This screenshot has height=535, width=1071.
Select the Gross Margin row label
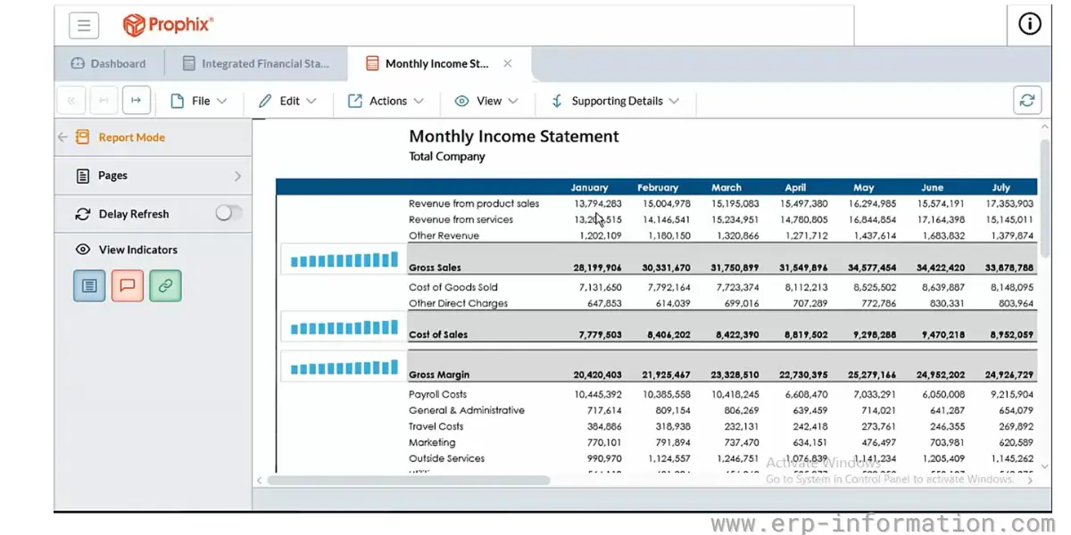coord(439,374)
